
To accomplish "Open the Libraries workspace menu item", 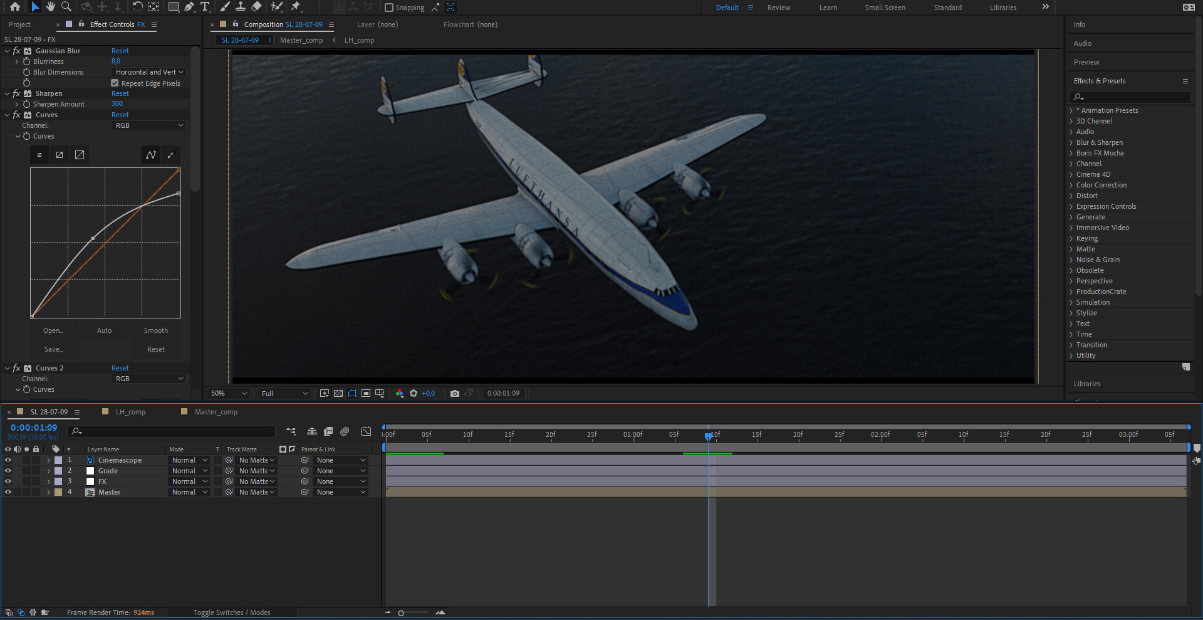I will coord(1002,7).
